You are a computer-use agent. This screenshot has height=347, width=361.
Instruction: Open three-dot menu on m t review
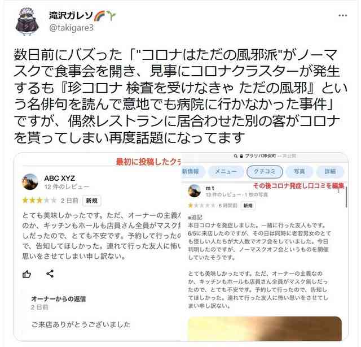point(338,191)
